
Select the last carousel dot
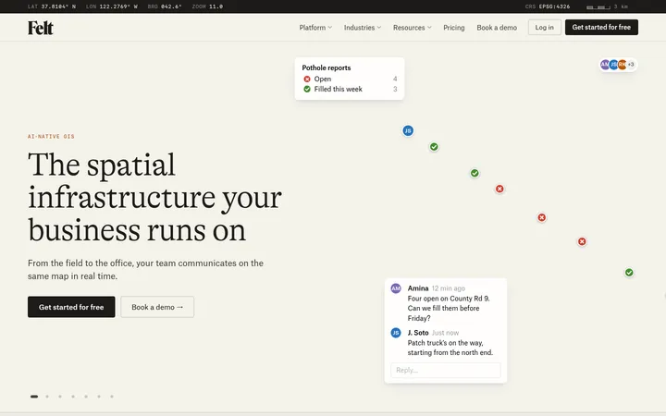point(112,397)
